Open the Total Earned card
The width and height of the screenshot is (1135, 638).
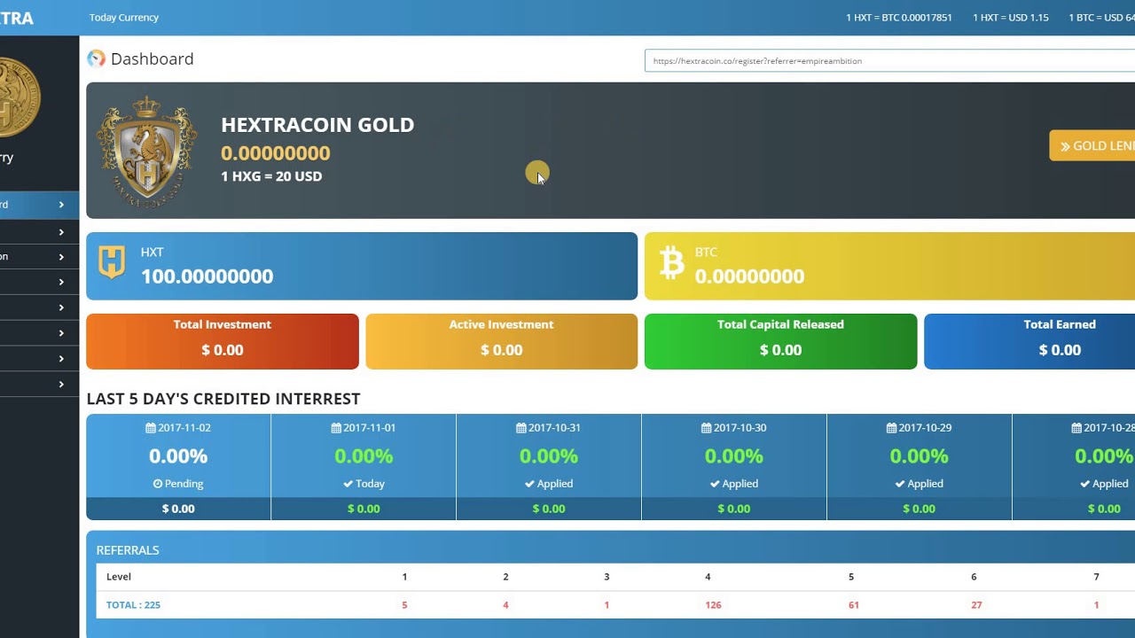[1029, 341]
